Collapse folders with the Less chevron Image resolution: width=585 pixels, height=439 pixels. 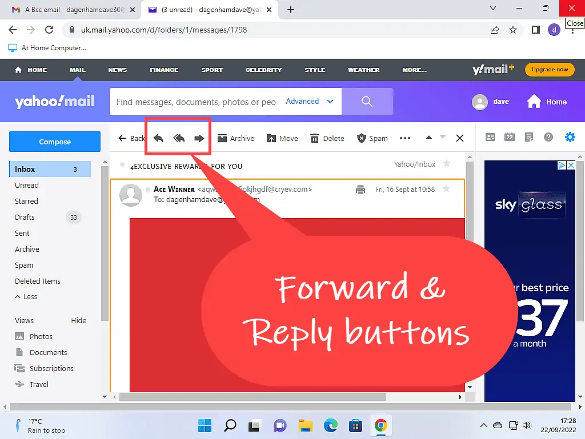[x=26, y=297]
